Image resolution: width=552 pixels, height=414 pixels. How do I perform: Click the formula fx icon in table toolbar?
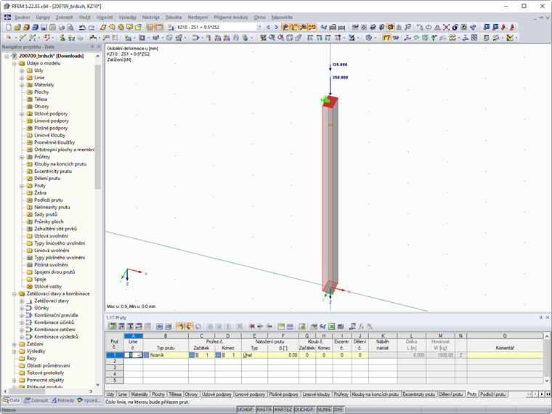click(x=361, y=327)
